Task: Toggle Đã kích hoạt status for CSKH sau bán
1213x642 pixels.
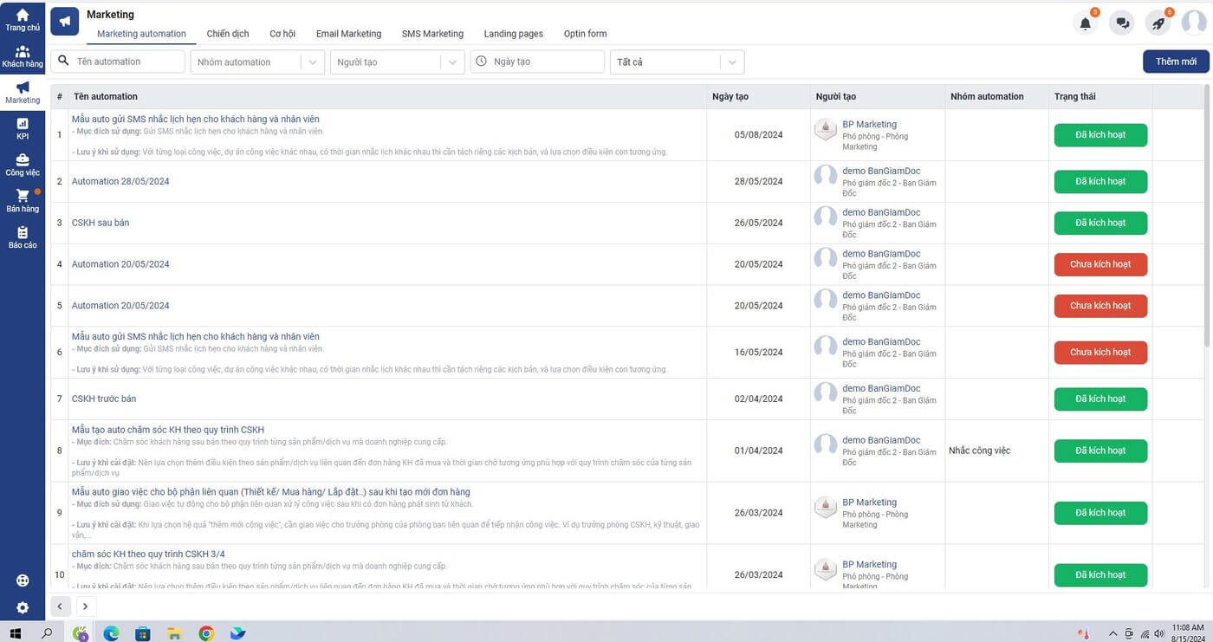Action: [x=1100, y=223]
